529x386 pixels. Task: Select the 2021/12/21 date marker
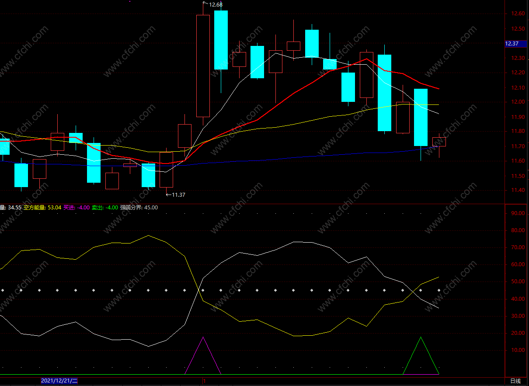tap(59, 381)
